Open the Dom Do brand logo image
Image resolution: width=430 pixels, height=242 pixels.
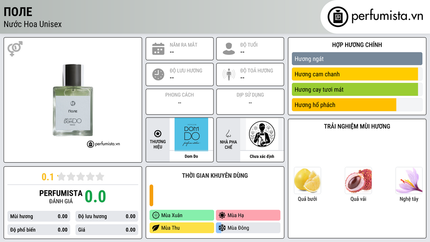(x=191, y=134)
